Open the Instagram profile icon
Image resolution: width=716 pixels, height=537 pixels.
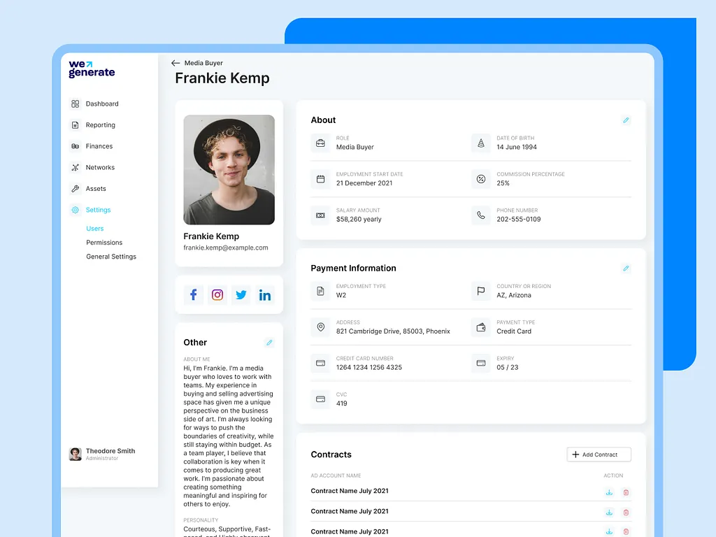217,295
